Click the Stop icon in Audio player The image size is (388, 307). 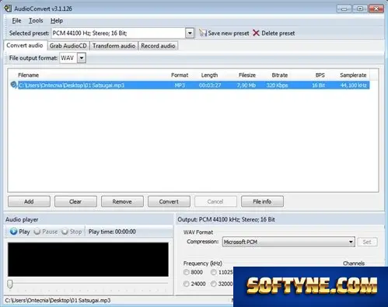click(x=65, y=232)
